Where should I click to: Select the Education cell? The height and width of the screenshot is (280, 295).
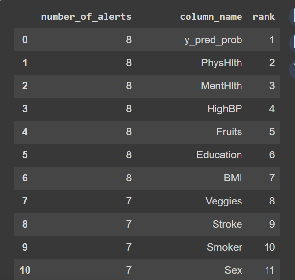tap(219, 155)
